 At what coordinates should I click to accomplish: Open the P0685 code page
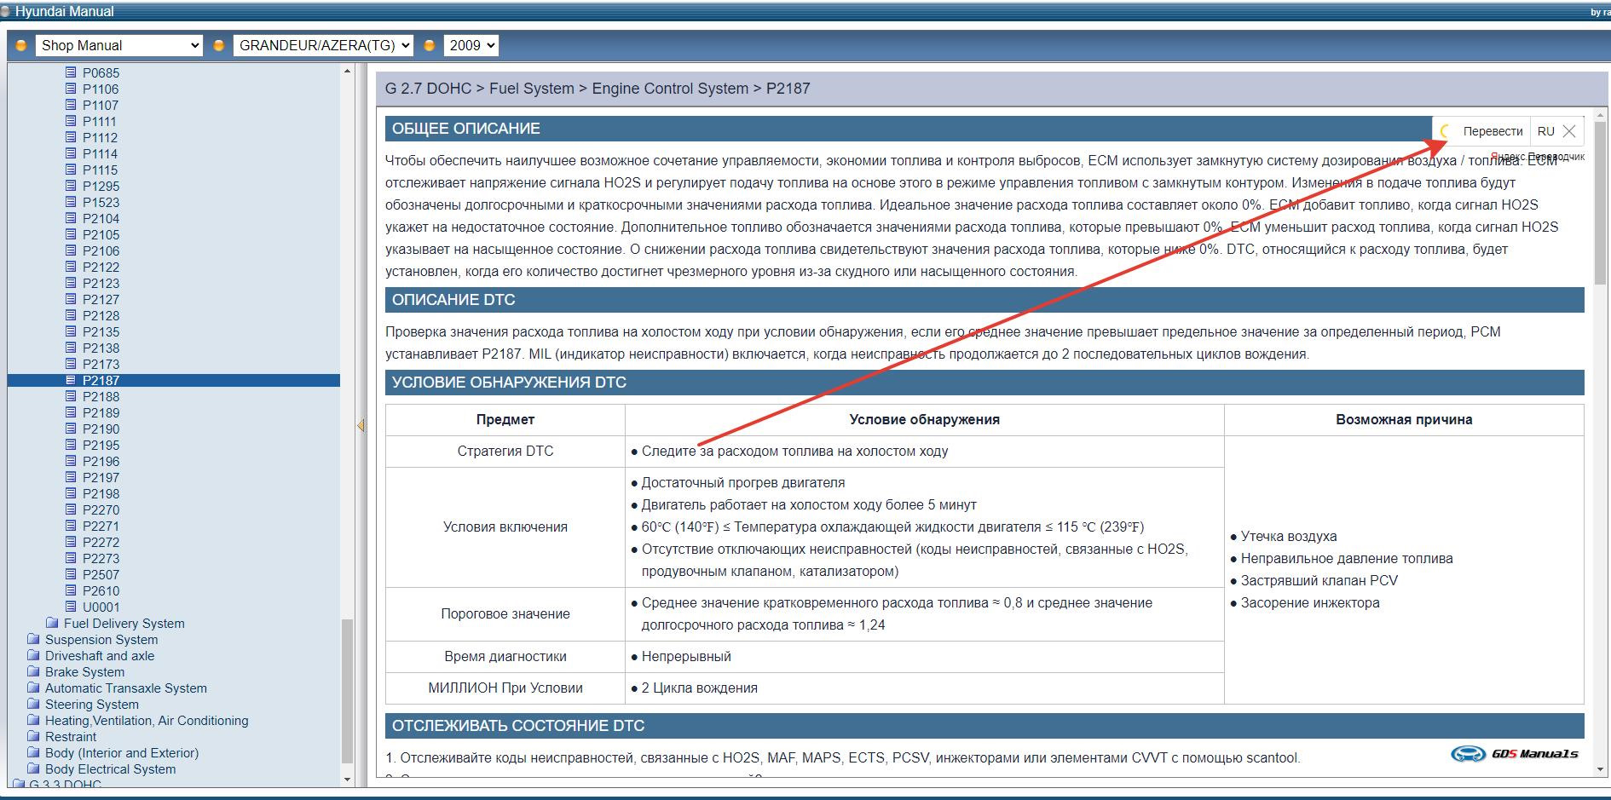[101, 73]
